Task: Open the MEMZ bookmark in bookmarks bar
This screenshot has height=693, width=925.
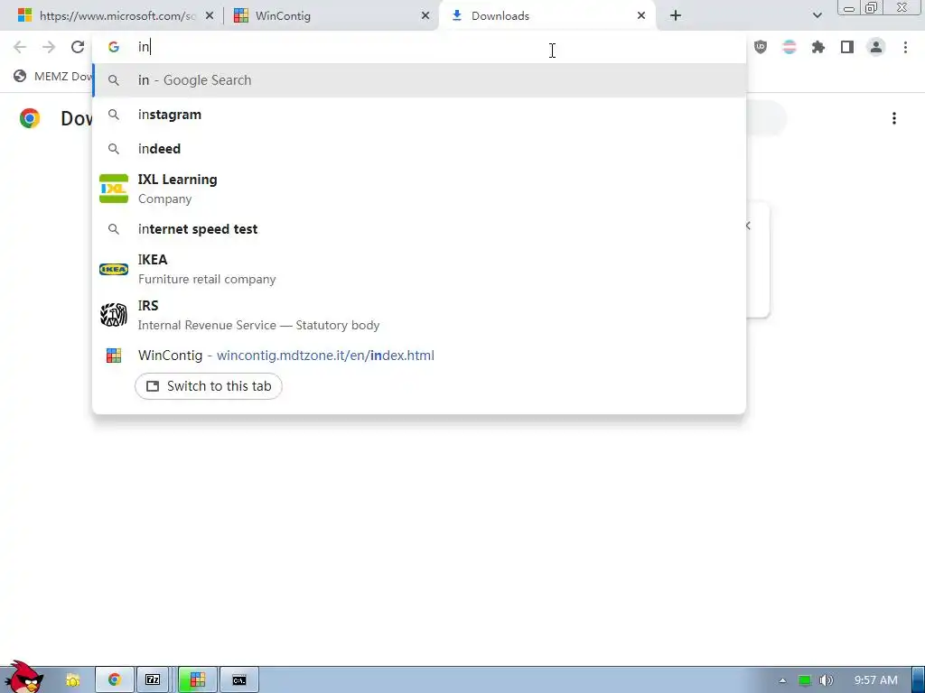Action: [53, 76]
